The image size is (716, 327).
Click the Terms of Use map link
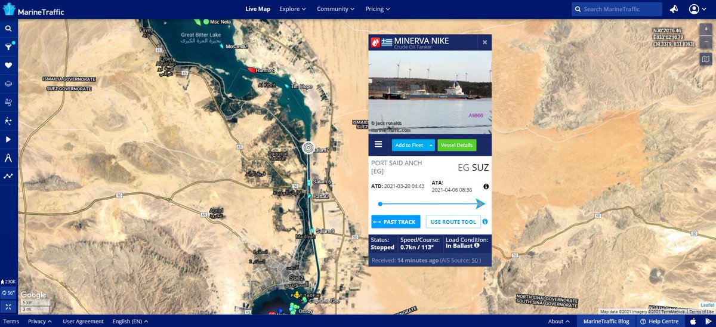point(702,311)
